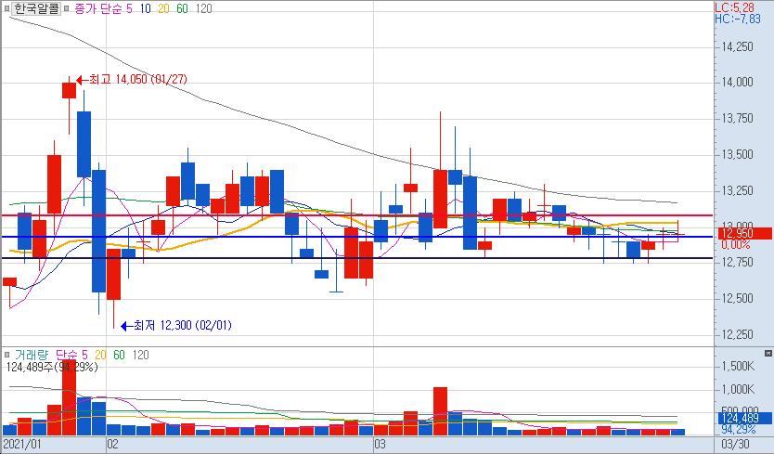The height and width of the screenshot is (454, 774).
Task: Click the 03 month date axis label
Action: 380,444
